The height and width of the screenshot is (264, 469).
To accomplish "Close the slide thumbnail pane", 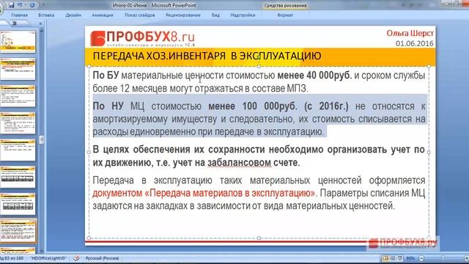I will (x=41, y=23).
